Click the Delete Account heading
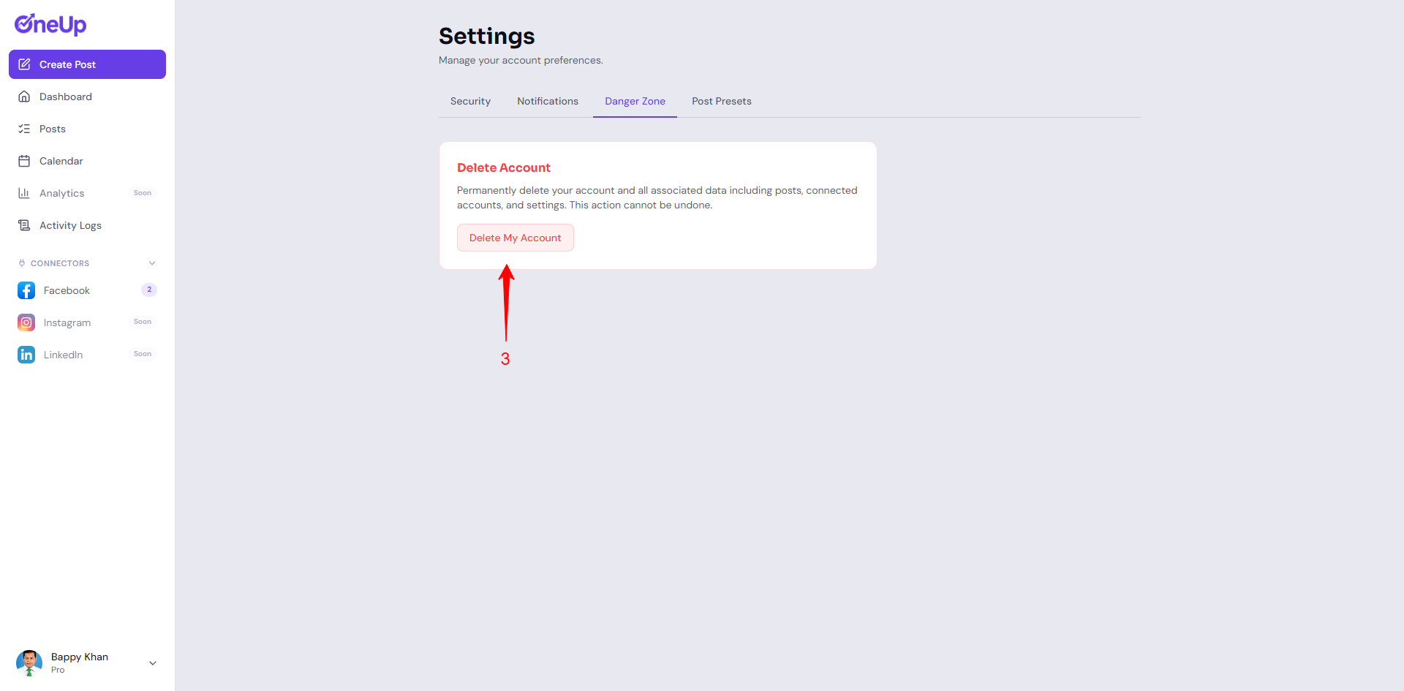The image size is (1404, 691). pos(504,167)
